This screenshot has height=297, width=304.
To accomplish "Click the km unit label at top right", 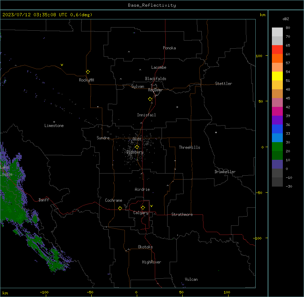I will [x=262, y=15].
